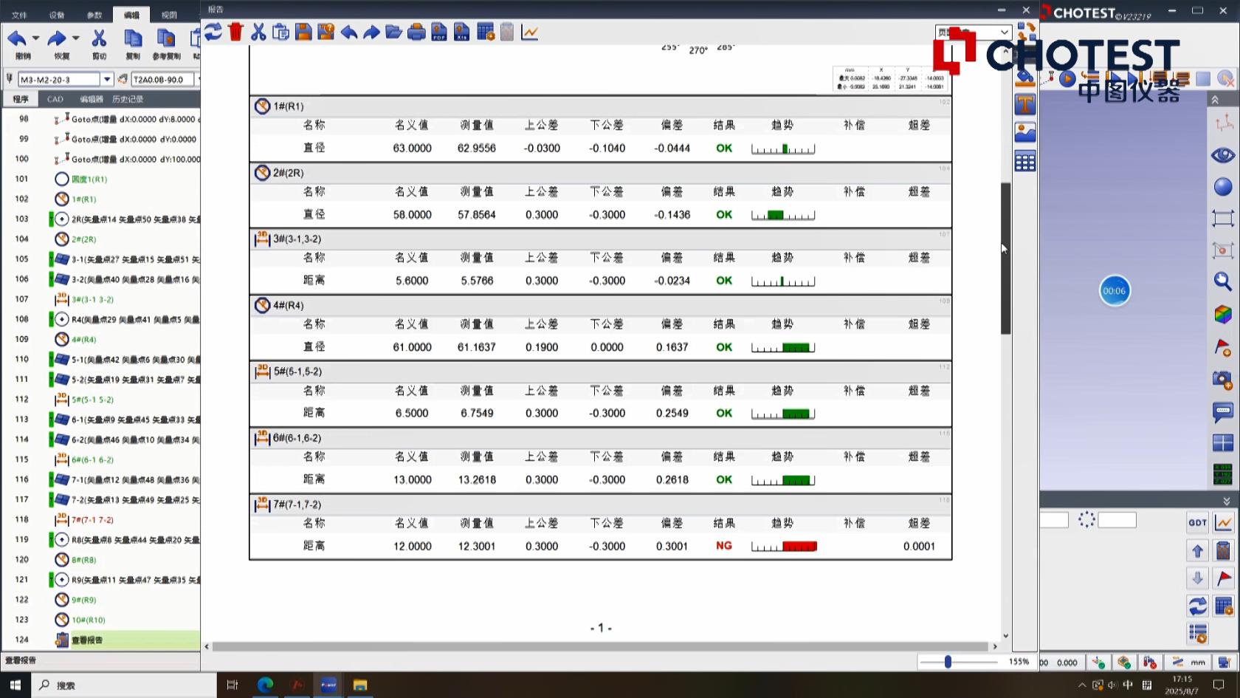Click the screenshot camera icon
This screenshot has width=1240, height=698.
click(x=1223, y=380)
